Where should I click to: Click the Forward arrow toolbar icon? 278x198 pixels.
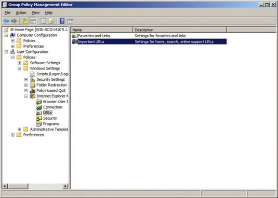pos(14,21)
